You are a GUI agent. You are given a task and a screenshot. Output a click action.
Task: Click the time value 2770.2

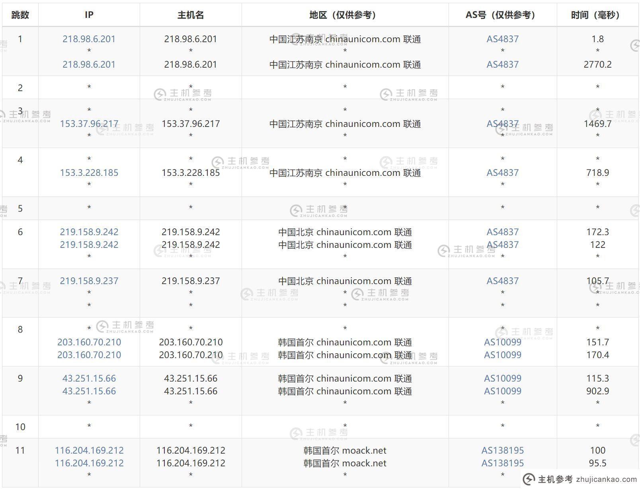click(598, 64)
